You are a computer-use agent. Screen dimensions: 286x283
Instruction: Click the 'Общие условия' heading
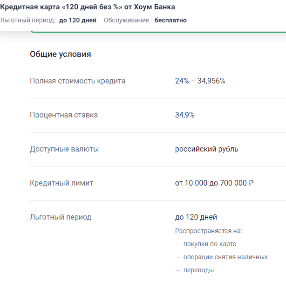[61, 54]
